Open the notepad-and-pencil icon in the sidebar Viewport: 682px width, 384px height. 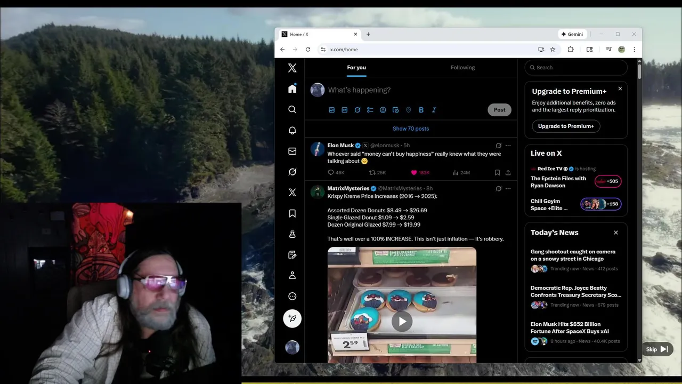(292, 255)
